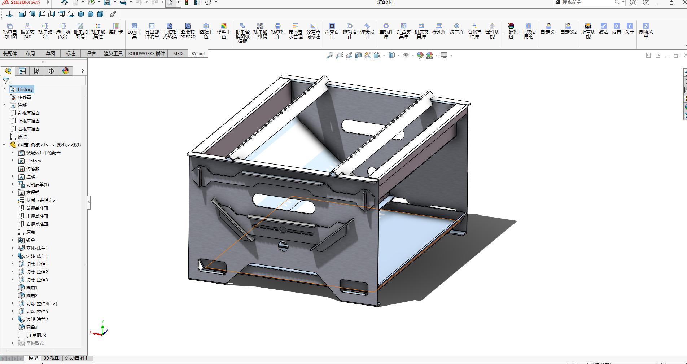Switch to the 草图 ribbon tab
The width and height of the screenshot is (687, 364).
click(x=51, y=53)
